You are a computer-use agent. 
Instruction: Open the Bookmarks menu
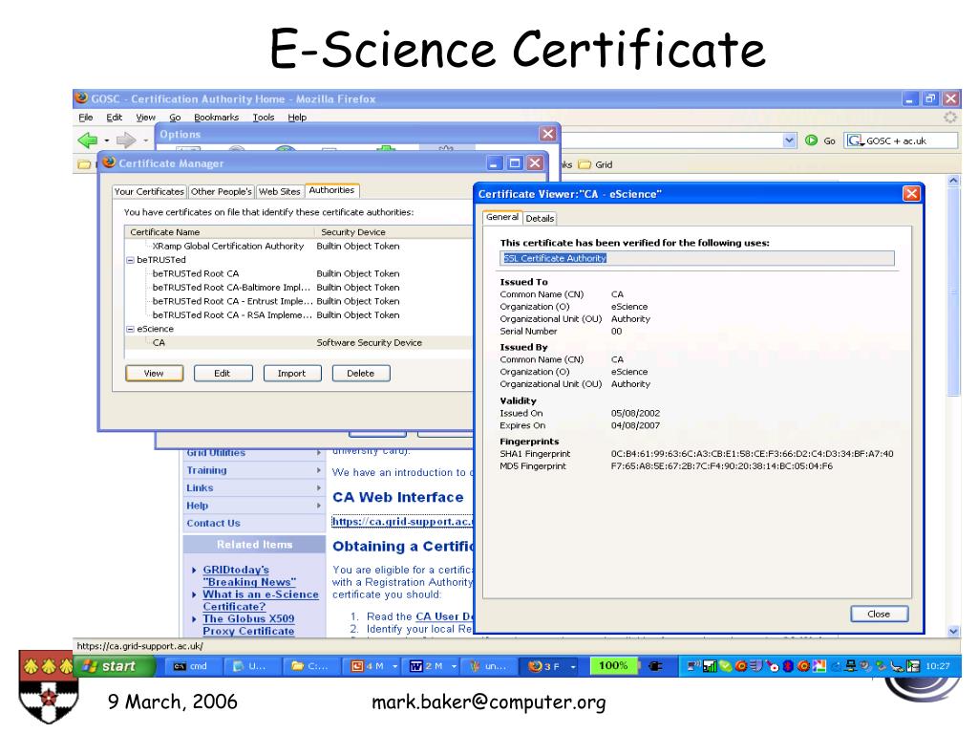(x=217, y=118)
